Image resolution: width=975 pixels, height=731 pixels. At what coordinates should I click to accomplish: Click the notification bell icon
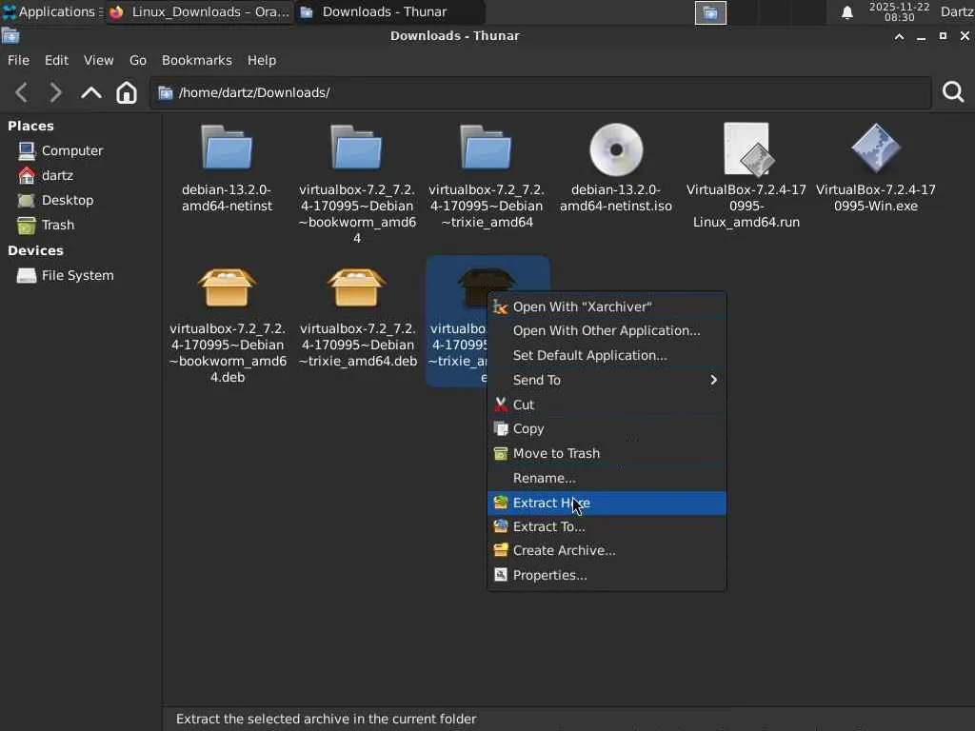pyautogui.click(x=846, y=12)
